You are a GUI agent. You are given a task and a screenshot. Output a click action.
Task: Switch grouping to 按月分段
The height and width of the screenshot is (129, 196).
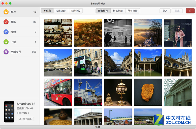coord(75,11)
